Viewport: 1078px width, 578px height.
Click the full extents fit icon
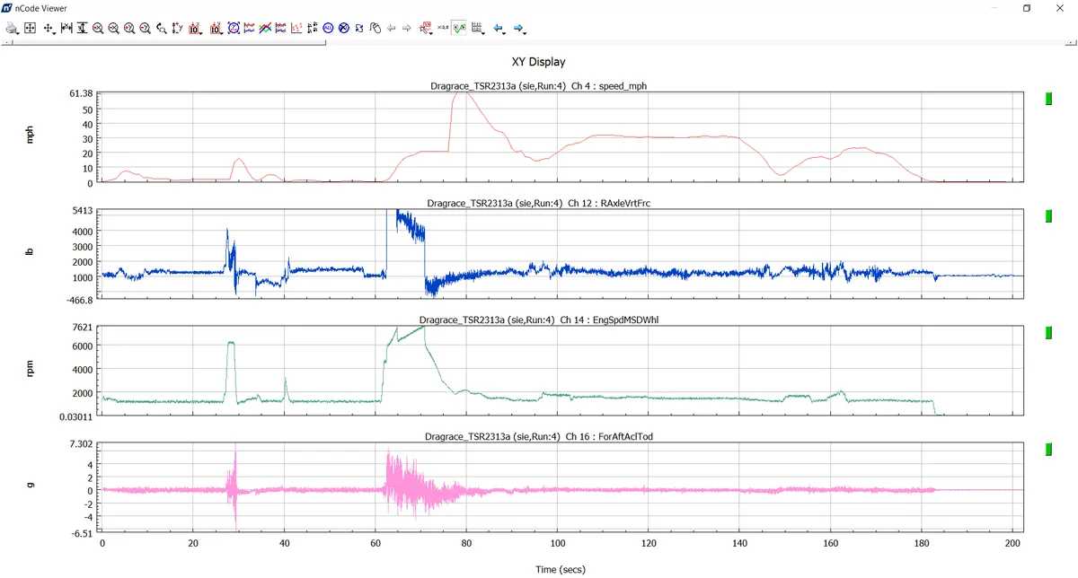[x=30, y=28]
